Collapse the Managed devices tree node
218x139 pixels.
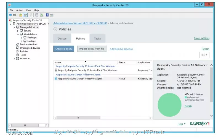(14, 27)
